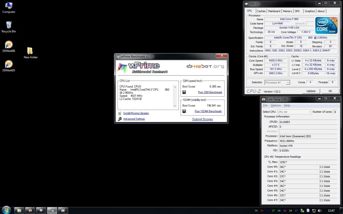Click the Tj. Max value 105C°

(x=308, y=162)
